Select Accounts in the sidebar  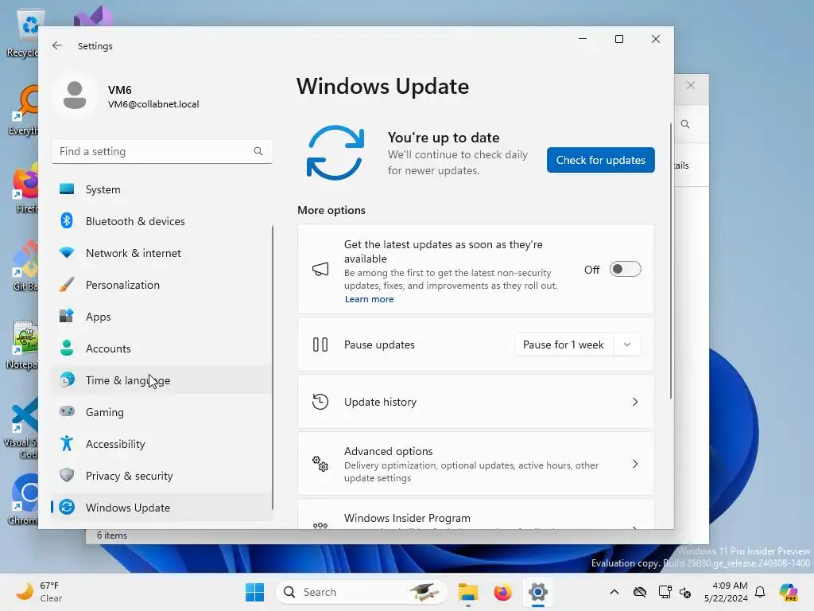tap(162, 348)
